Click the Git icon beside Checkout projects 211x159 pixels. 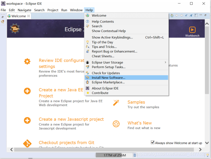click(27, 144)
